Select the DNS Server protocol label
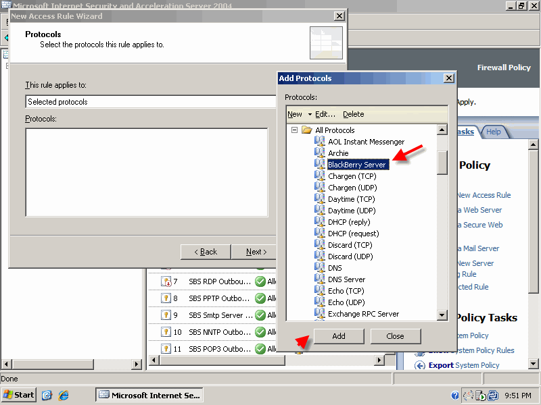Image resolution: width=541 pixels, height=405 pixels. 346,279
